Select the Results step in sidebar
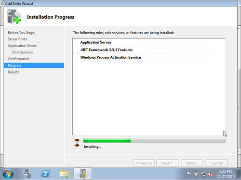The image size is (241, 180). coord(13,72)
